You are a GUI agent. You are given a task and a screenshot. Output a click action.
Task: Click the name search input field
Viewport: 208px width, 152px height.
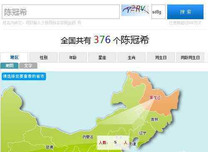[x=61, y=12]
